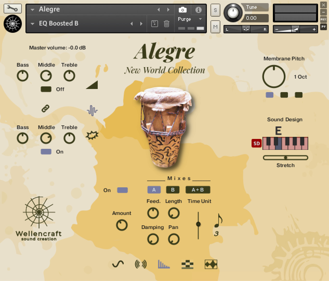This screenshot has width=329, height=281.
Task: Select the checkered pattern effect icon
Action: (x=187, y=264)
